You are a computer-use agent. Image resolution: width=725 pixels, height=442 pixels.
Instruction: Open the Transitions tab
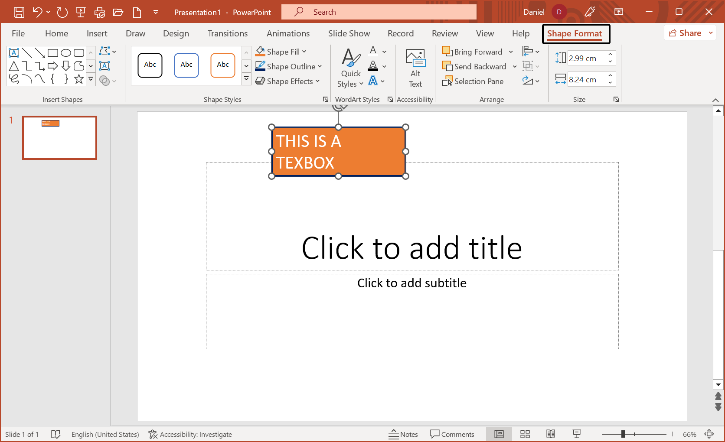pyautogui.click(x=227, y=33)
